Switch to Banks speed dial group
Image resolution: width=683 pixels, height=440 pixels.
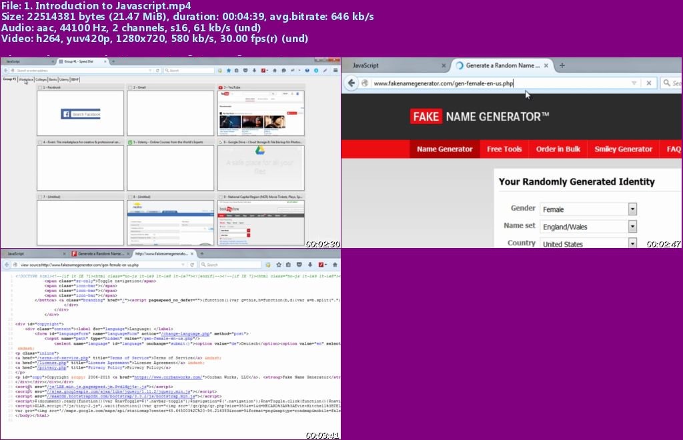tap(53, 79)
